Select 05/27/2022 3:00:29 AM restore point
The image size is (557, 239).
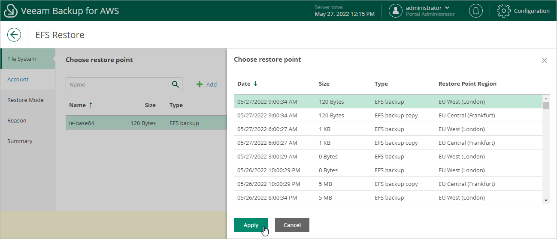[388, 156]
